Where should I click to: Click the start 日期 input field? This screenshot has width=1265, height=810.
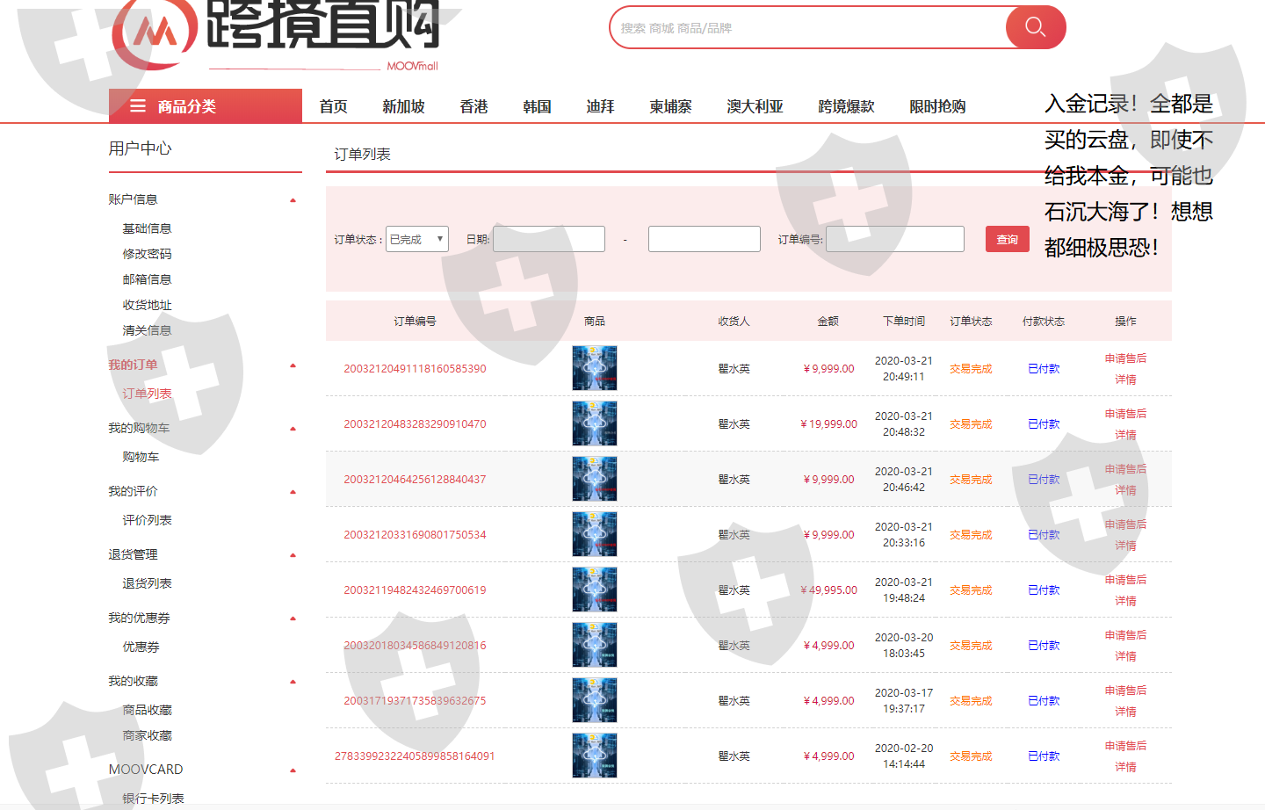[549, 239]
